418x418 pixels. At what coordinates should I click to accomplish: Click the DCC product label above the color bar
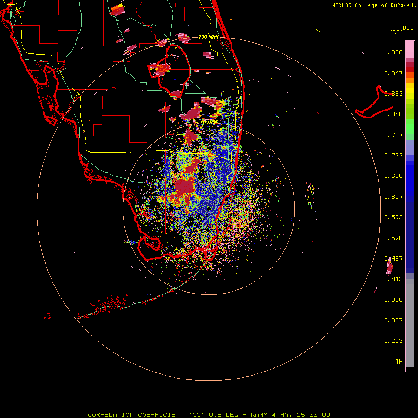pyautogui.click(x=408, y=28)
